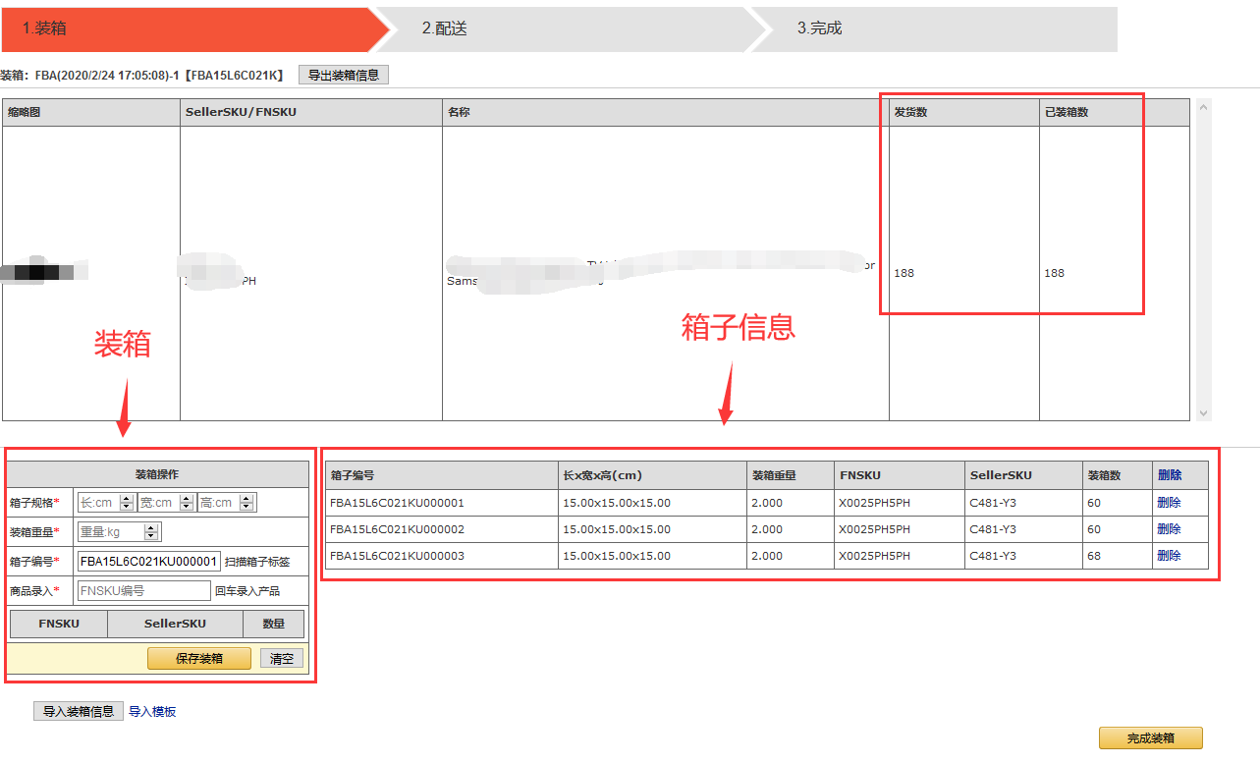Click the length field spinner arrows

[x=127, y=503]
